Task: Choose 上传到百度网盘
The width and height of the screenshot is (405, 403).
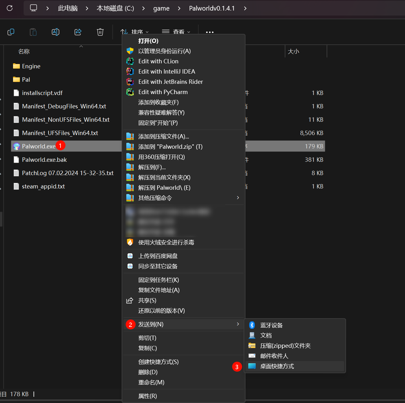Action: pos(183,256)
